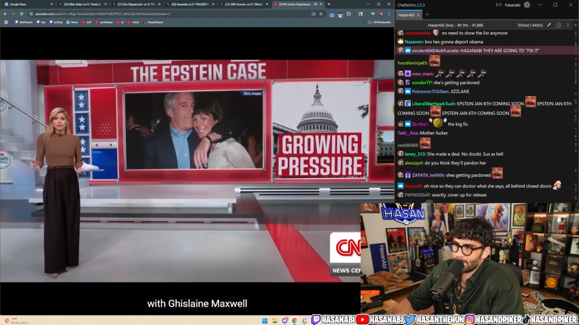
Task: Open Chrome extensions puzzle icon
Action: (348, 14)
